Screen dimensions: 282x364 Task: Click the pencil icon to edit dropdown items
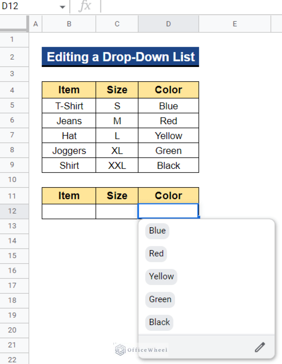click(260, 347)
